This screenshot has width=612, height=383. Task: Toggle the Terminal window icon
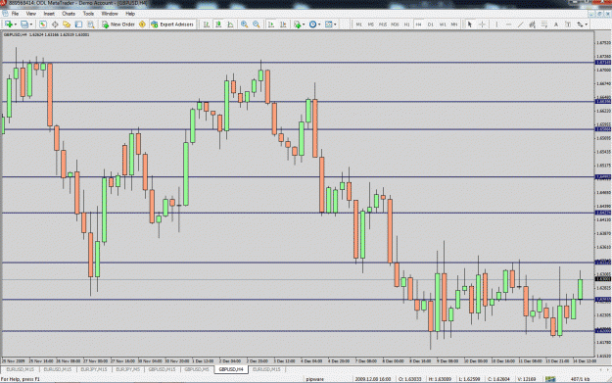pyautogui.click(x=79, y=24)
